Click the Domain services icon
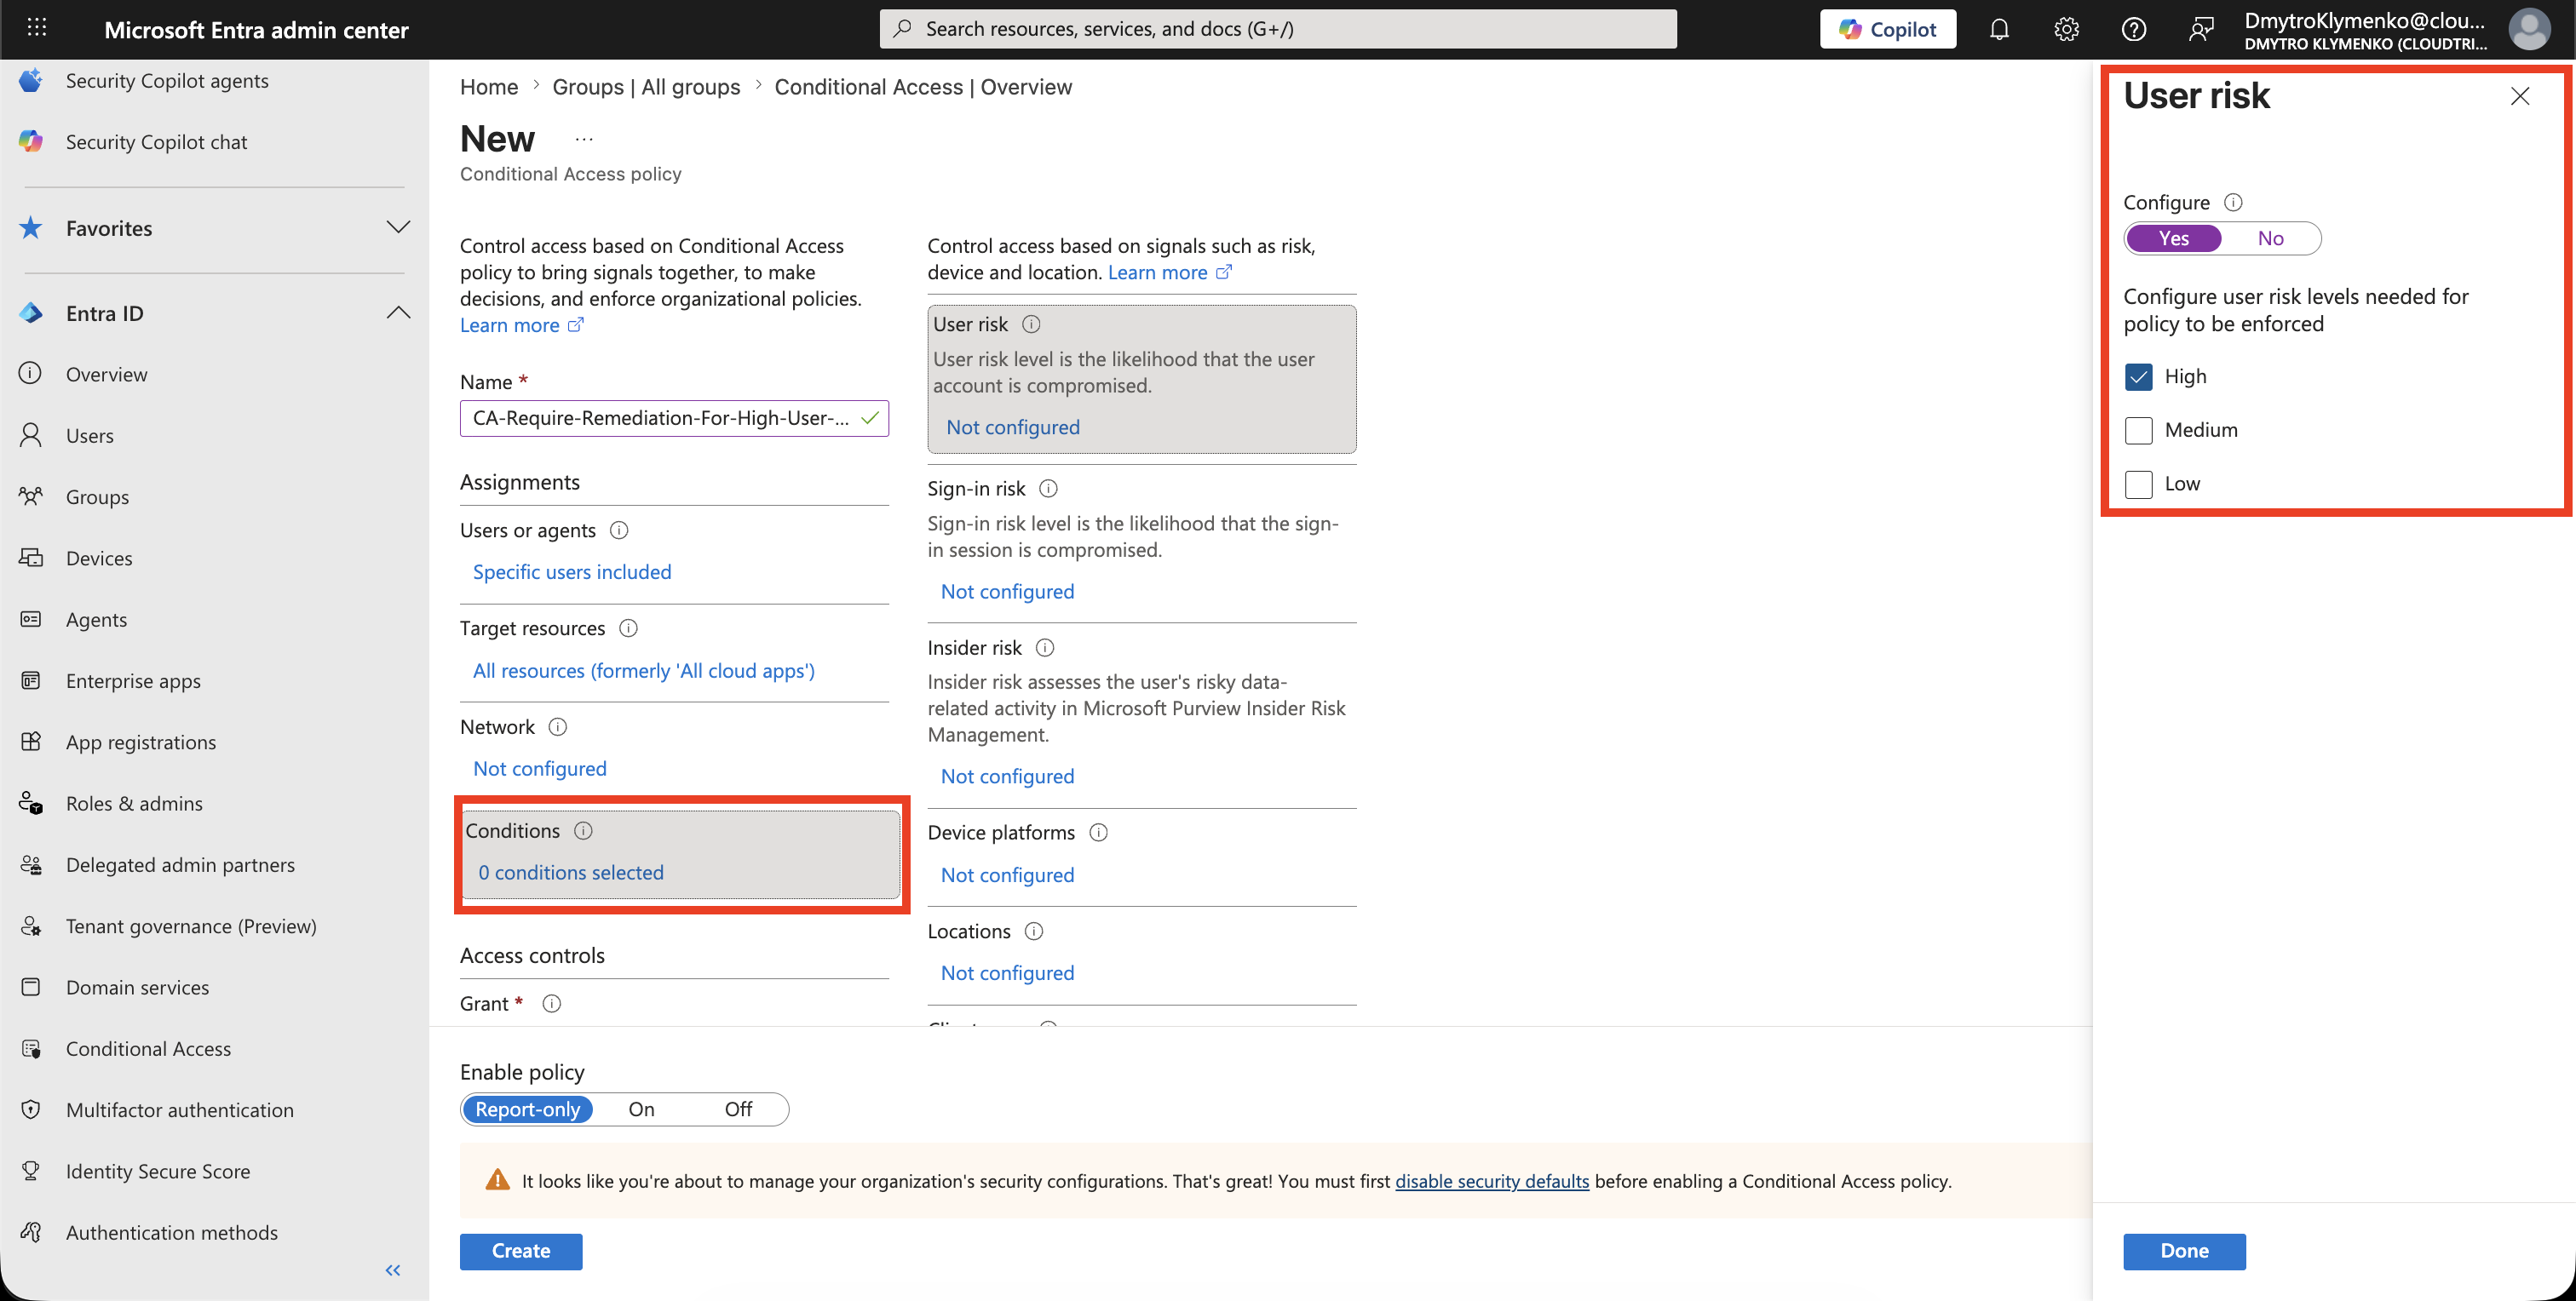This screenshot has width=2576, height=1301. [31, 987]
